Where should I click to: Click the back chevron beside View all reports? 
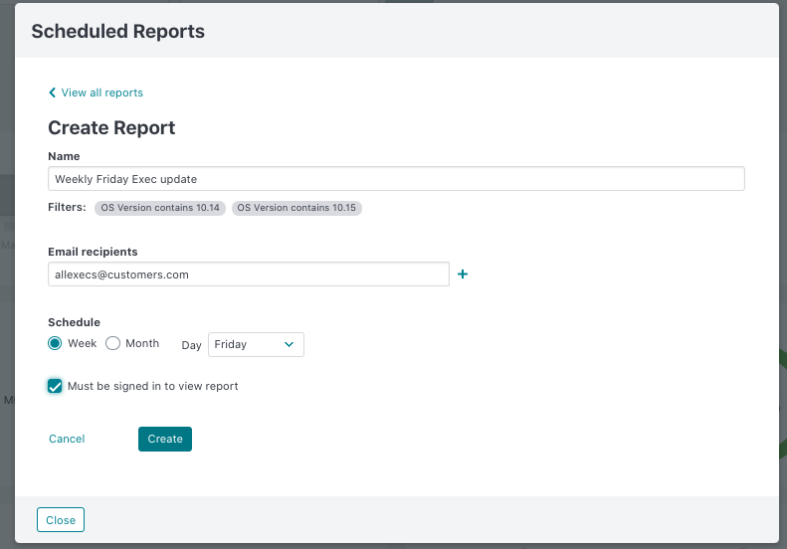52,92
